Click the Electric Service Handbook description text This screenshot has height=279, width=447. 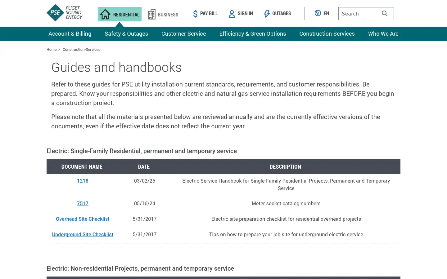(286, 184)
